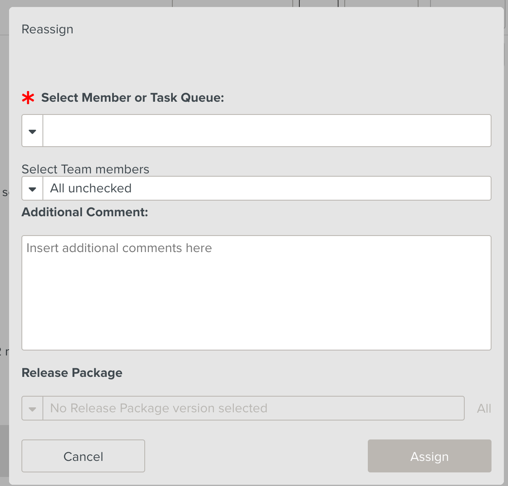Click the "All" link beside Release Package

pyautogui.click(x=484, y=409)
